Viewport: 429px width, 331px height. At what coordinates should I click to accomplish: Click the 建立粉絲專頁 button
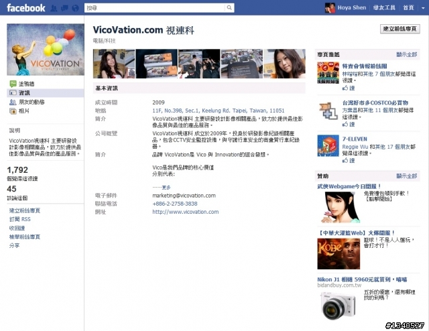click(x=400, y=29)
